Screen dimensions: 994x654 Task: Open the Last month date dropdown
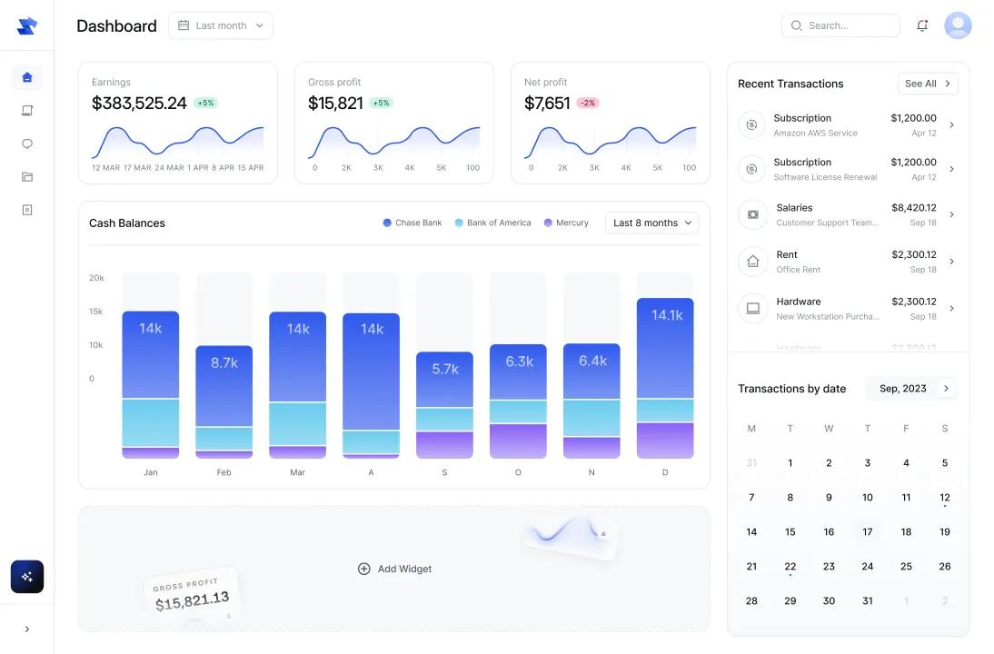pos(220,25)
